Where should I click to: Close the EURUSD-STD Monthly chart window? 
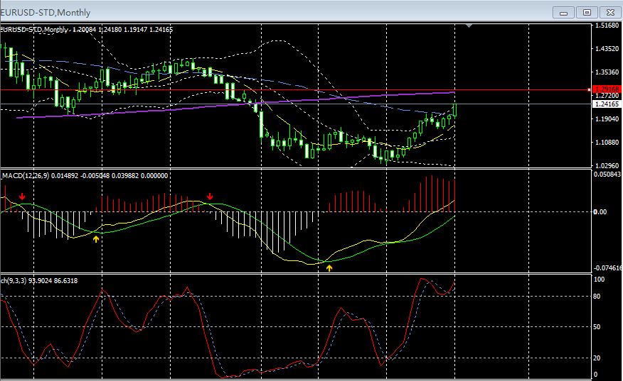pos(609,12)
